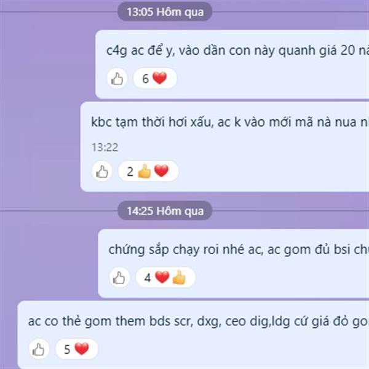Image resolution: width=369 pixels, height=369 pixels.
Task: Click the '14:25 Hôm qua' date separator
Action: (x=165, y=211)
